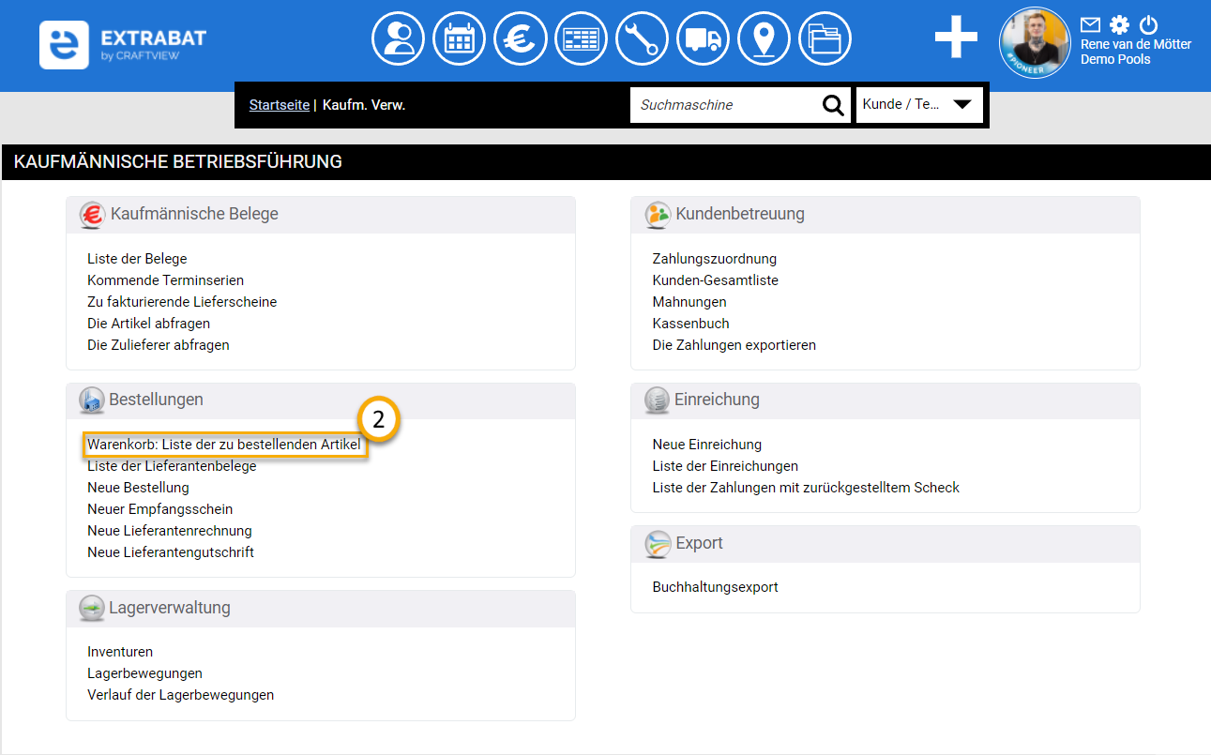Click the user profile avatar photo
This screenshot has height=755, width=1211.
click(x=1035, y=43)
